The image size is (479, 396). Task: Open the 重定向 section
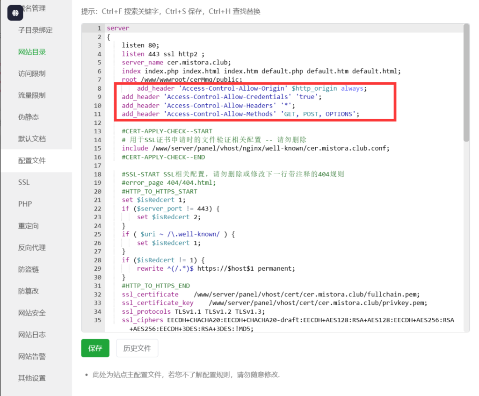click(x=29, y=226)
